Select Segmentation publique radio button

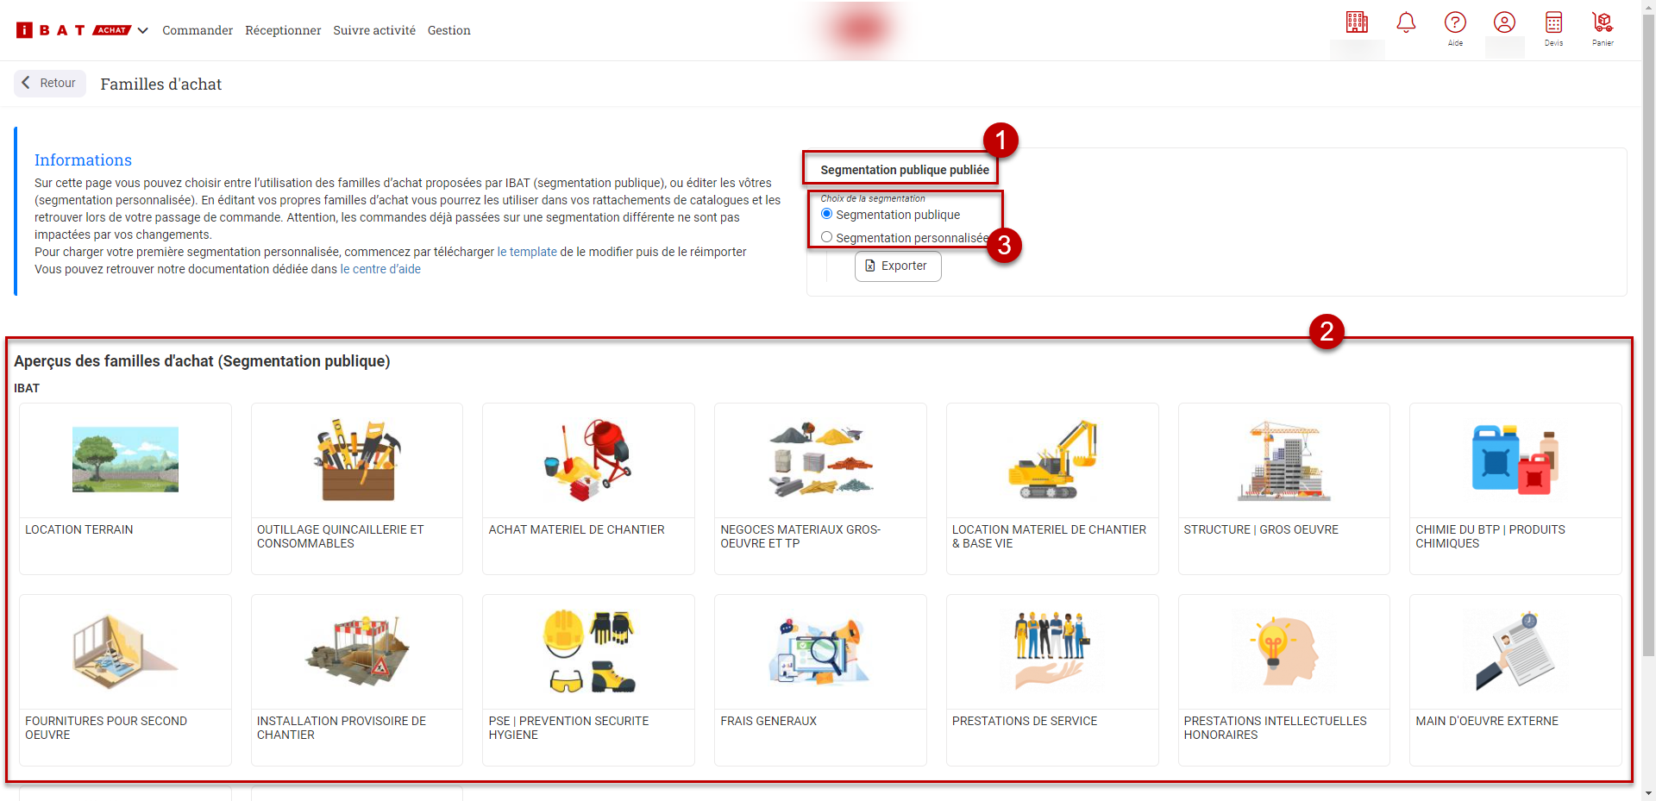(x=827, y=214)
